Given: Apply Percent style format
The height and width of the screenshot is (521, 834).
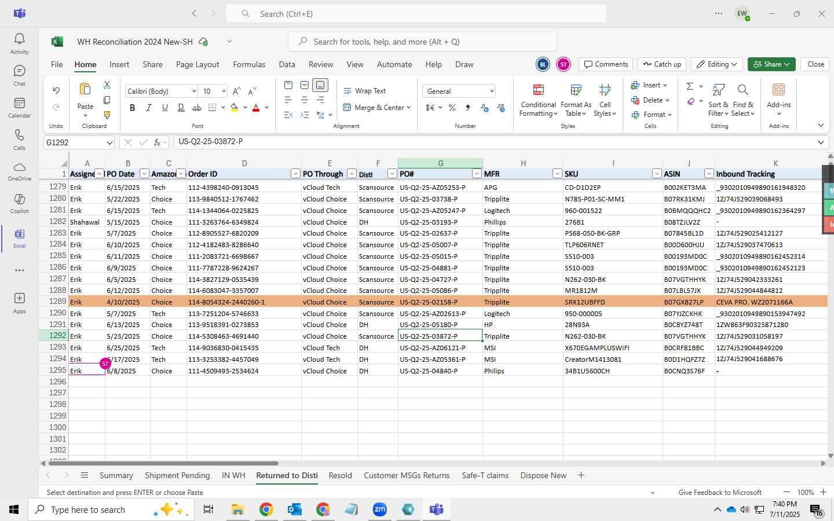Looking at the screenshot, I should 452,108.
